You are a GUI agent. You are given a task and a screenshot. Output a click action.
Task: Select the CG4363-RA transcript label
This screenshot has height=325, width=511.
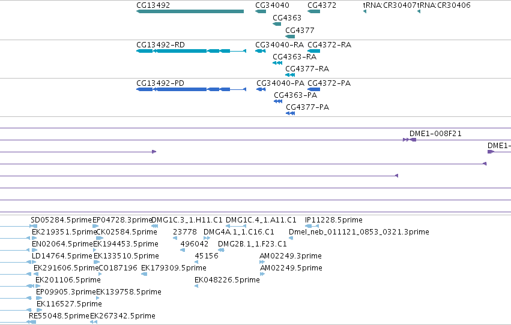coord(295,57)
